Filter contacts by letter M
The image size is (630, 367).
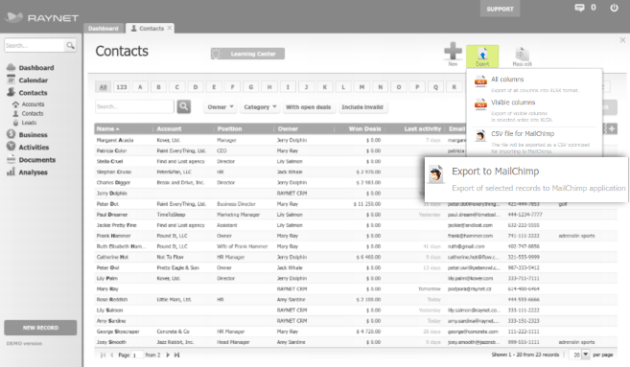362,87
